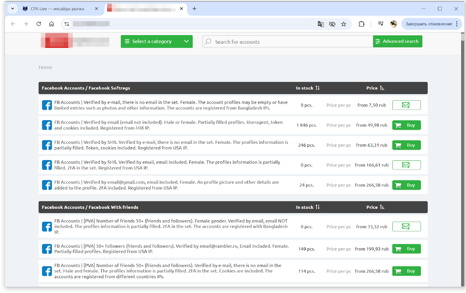Close the active blurred-title tab

[x=181, y=9]
